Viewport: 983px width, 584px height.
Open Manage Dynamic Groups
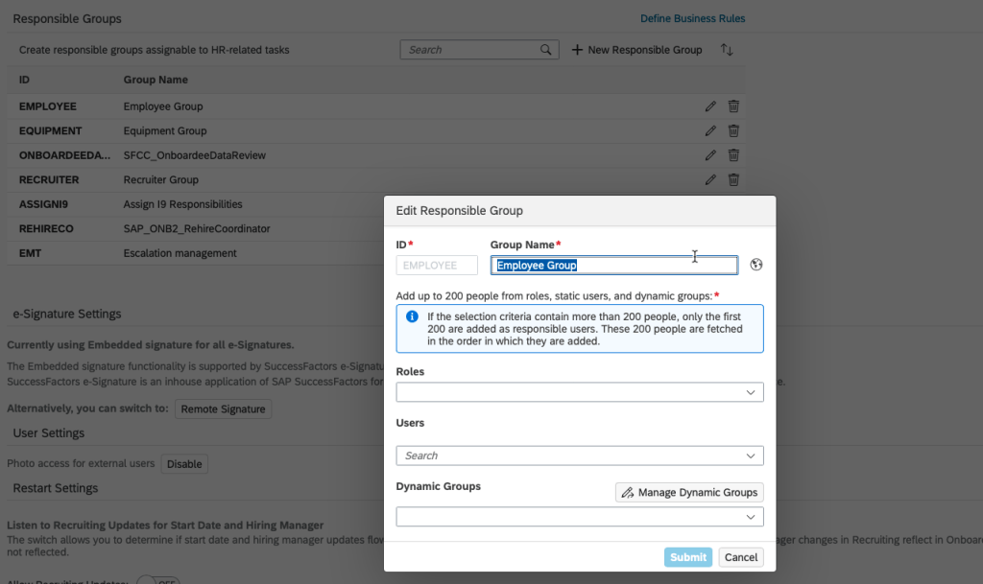pos(689,492)
